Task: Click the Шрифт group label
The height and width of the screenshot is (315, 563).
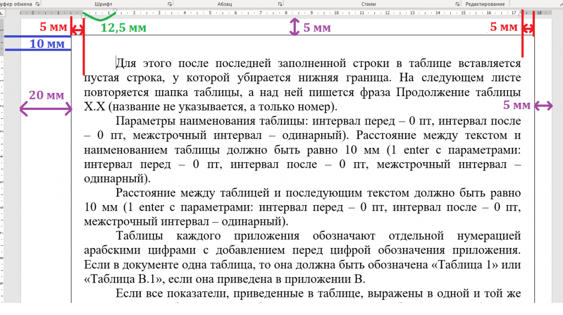Action: tap(103, 4)
